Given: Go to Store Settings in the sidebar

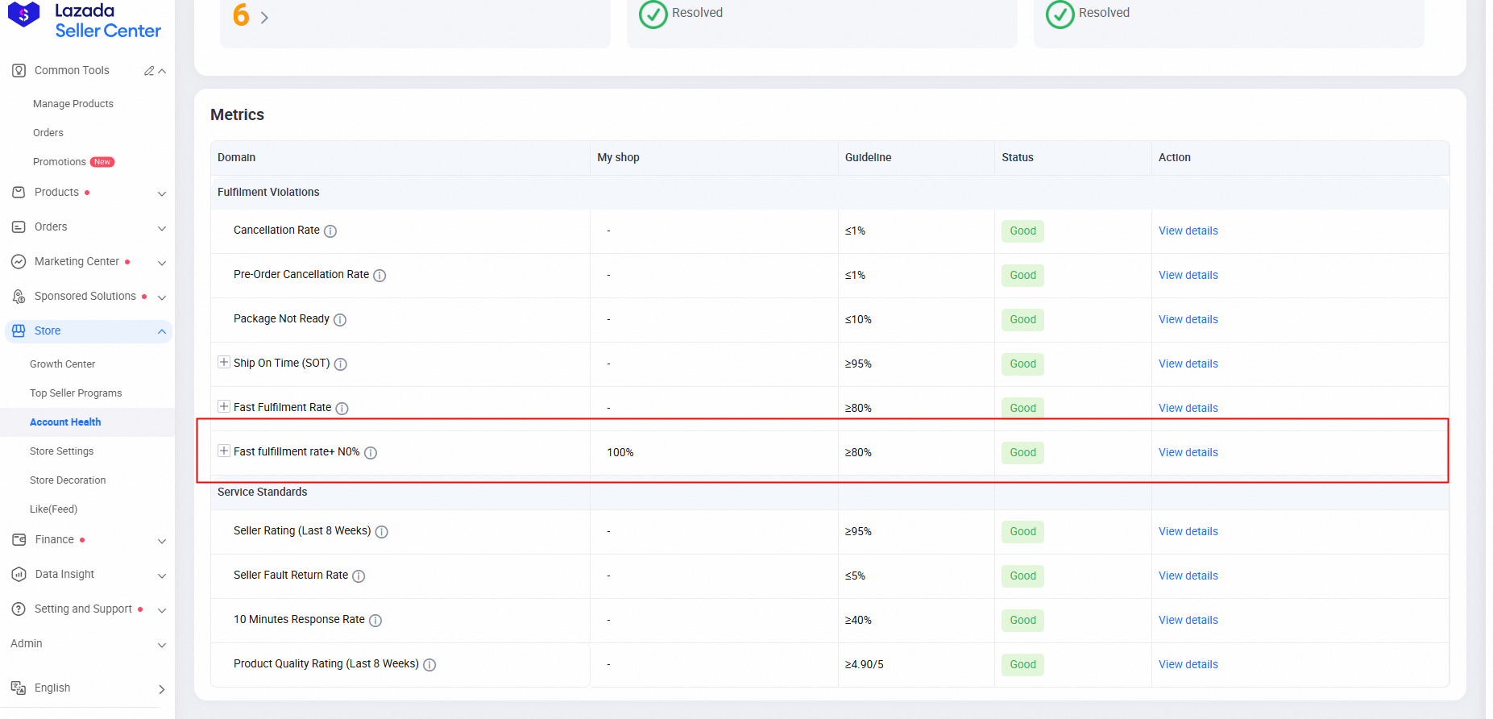Looking at the screenshot, I should tap(61, 451).
